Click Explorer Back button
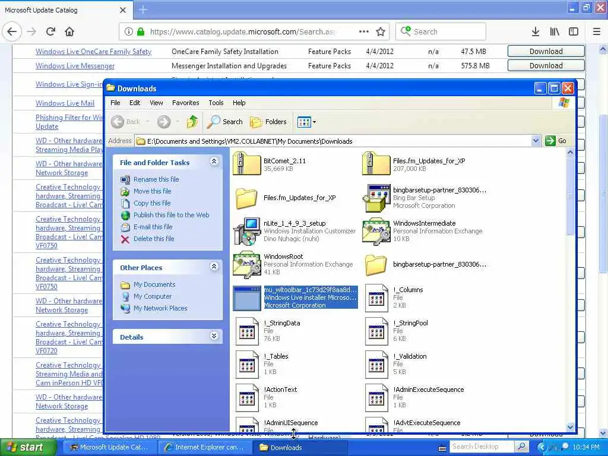The width and height of the screenshot is (608, 456). coord(126,122)
